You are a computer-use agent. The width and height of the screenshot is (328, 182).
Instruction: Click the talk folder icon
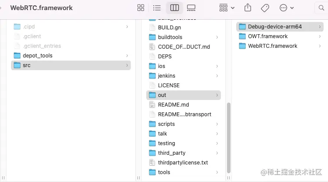(x=152, y=133)
